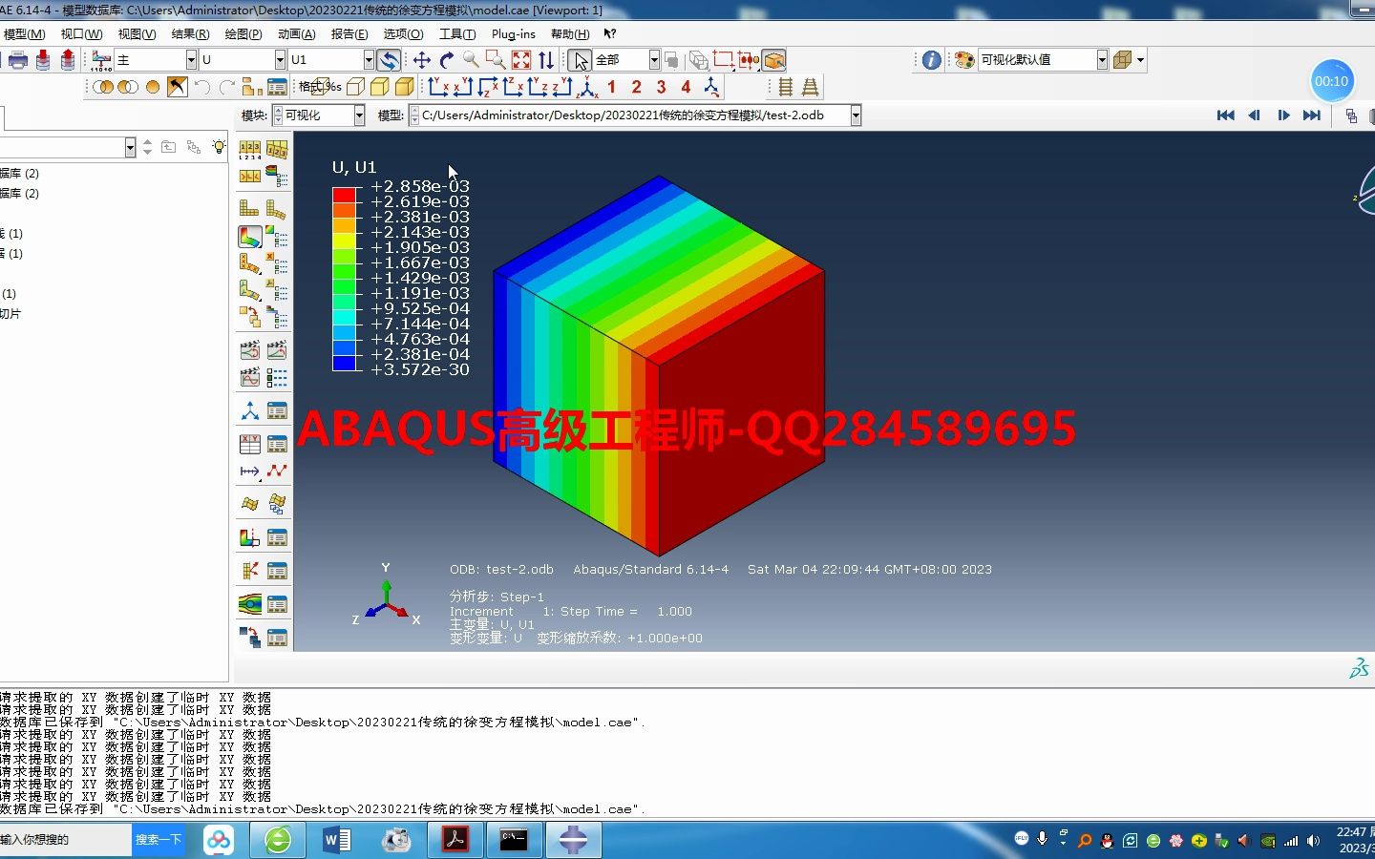Open the 结果(R) menu
The width and height of the screenshot is (1375, 859).
click(190, 33)
